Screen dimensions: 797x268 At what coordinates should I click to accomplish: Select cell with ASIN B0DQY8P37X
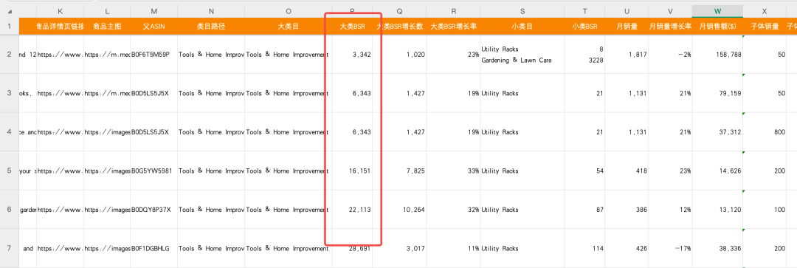[154, 210]
